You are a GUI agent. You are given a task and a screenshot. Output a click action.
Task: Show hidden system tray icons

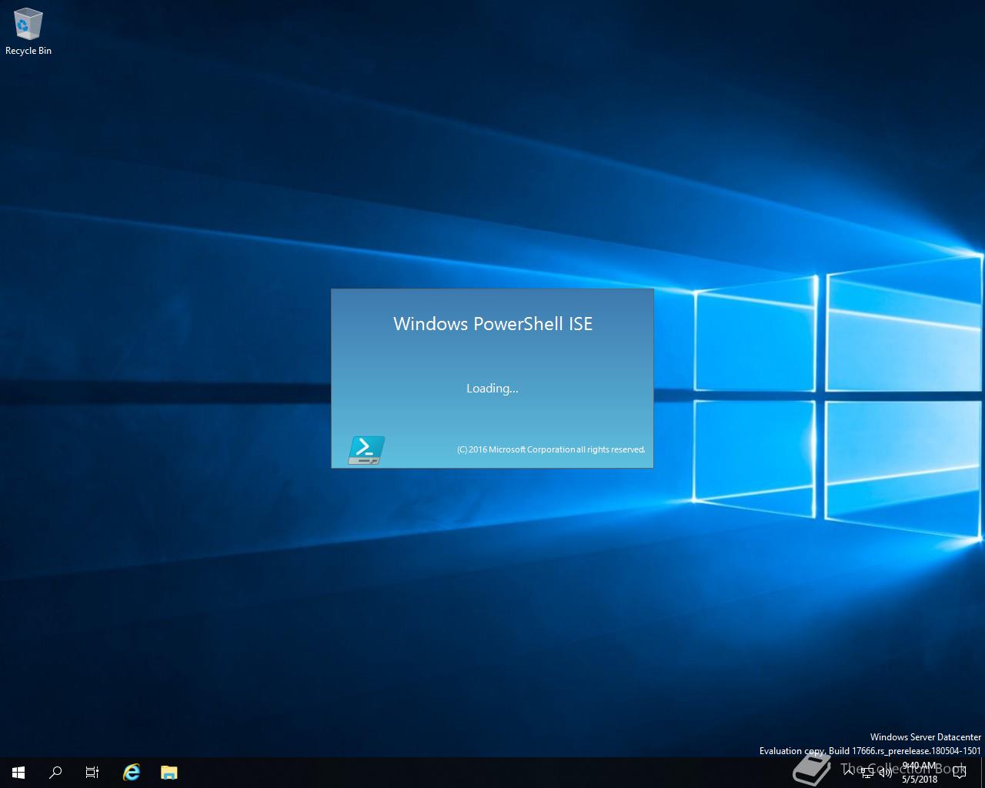point(849,772)
